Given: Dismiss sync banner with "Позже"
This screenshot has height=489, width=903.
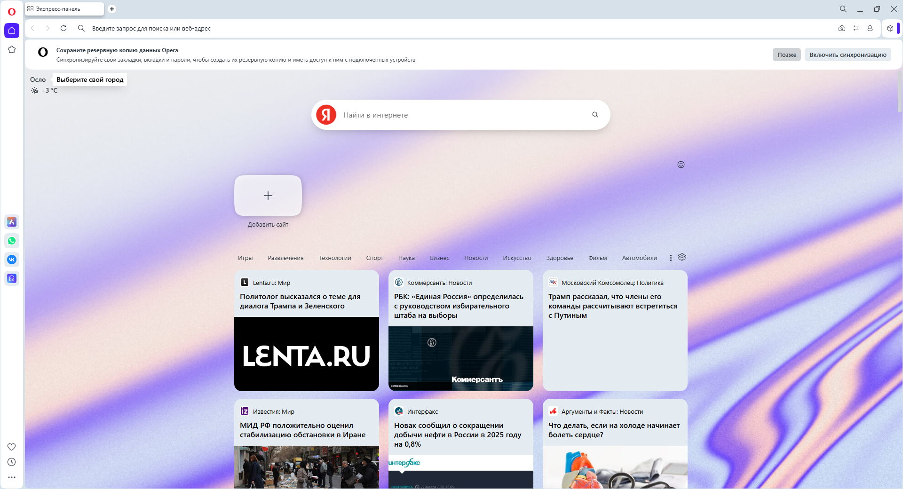Looking at the screenshot, I should (786, 55).
